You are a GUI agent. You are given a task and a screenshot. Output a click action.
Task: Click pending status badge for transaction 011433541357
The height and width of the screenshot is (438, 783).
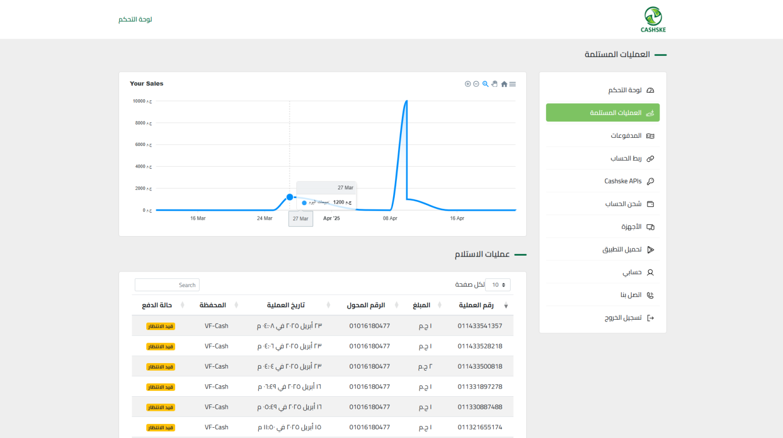point(161,326)
